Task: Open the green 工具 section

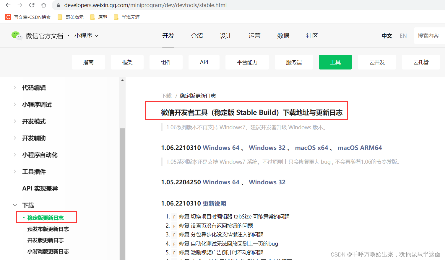Action: tap(335, 62)
